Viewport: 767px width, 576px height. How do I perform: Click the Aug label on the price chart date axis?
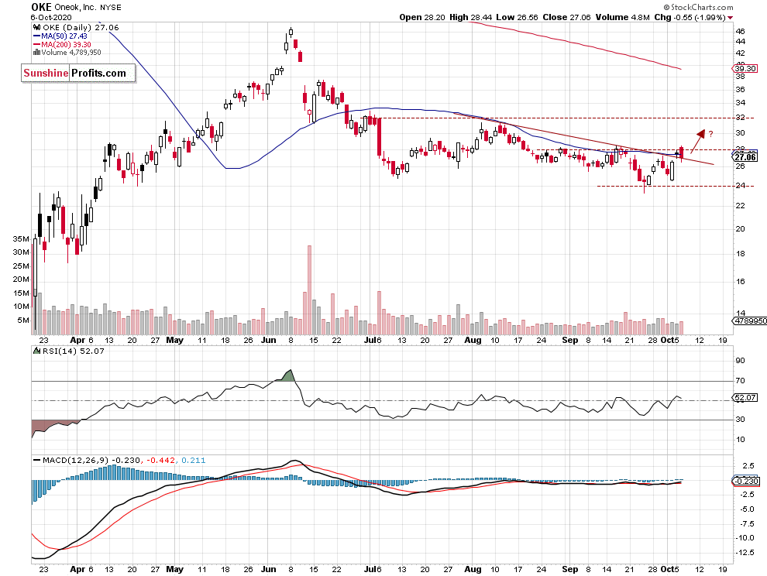[x=473, y=341]
